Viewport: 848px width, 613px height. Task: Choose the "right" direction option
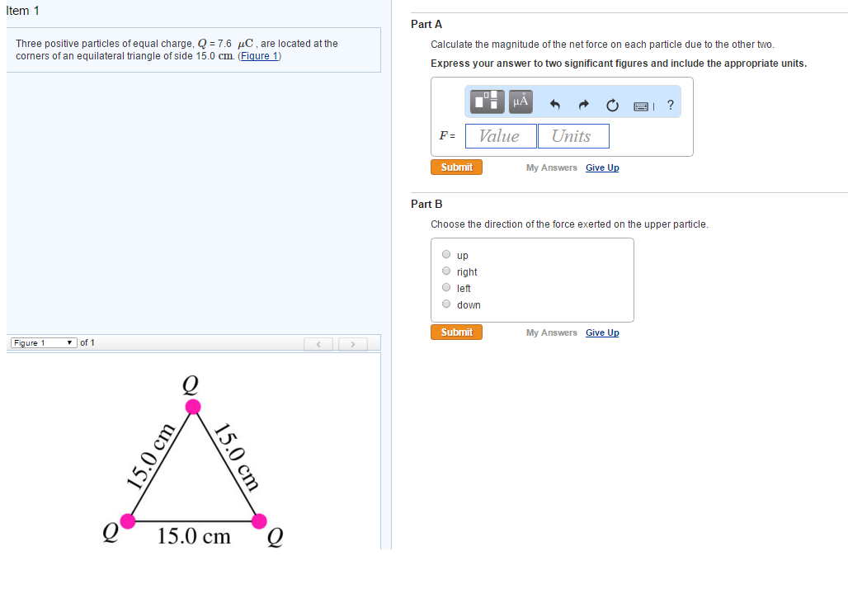click(x=445, y=271)
